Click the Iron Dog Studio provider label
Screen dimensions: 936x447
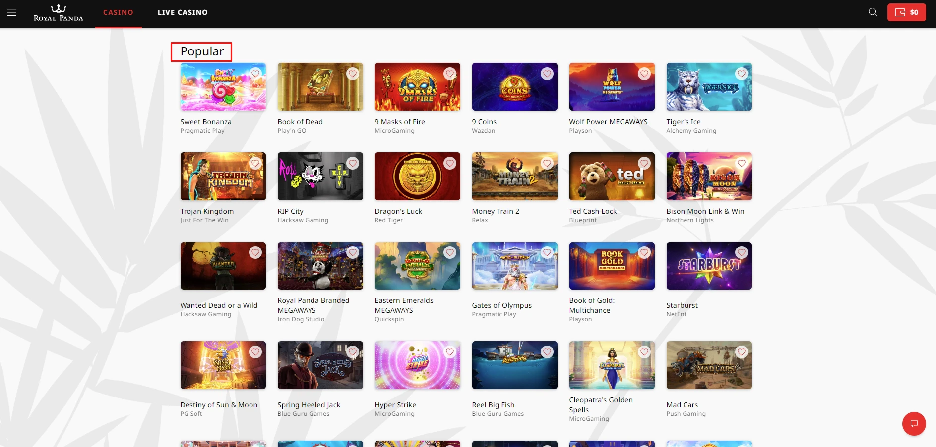coord(301,319)
